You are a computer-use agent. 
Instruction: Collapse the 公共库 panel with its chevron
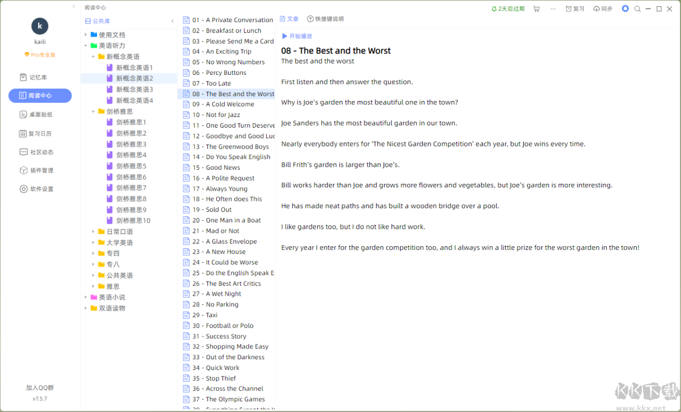click(173, 21)
